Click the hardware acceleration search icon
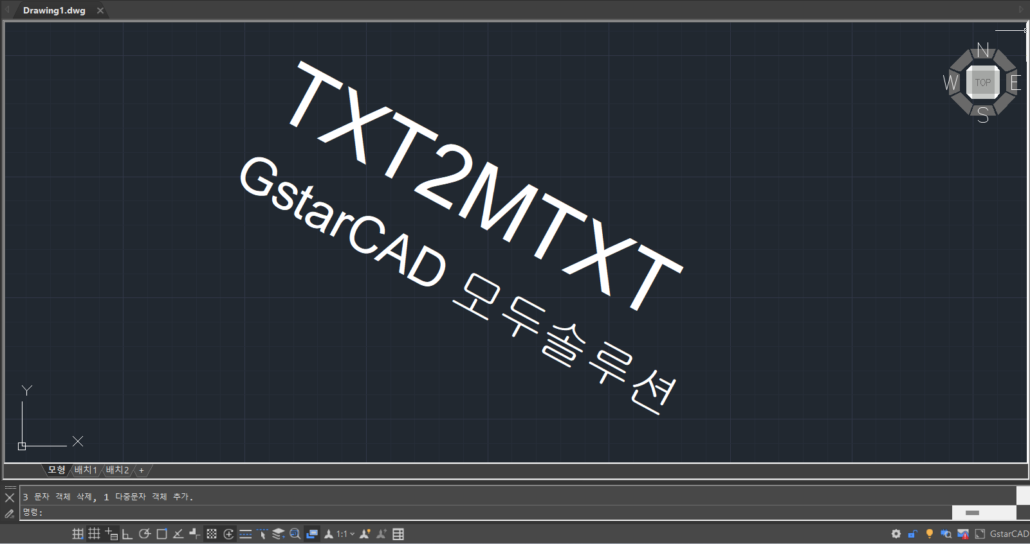This screenshot has width=1030, height=544. coord(946,534)
